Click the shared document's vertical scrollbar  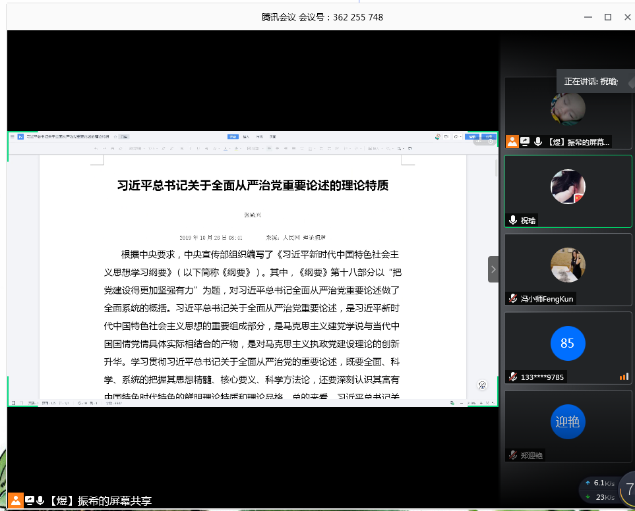coord(496,168)
